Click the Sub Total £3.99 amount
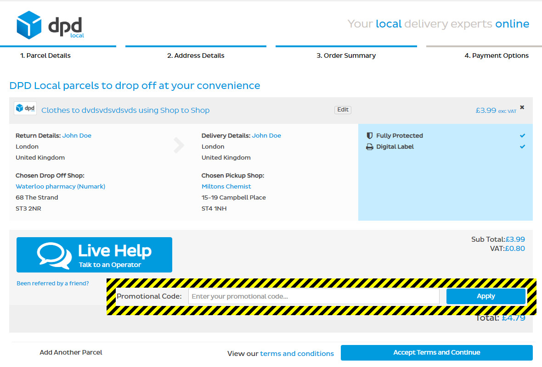Screen dimensions: 542x367 coord(515,239)
